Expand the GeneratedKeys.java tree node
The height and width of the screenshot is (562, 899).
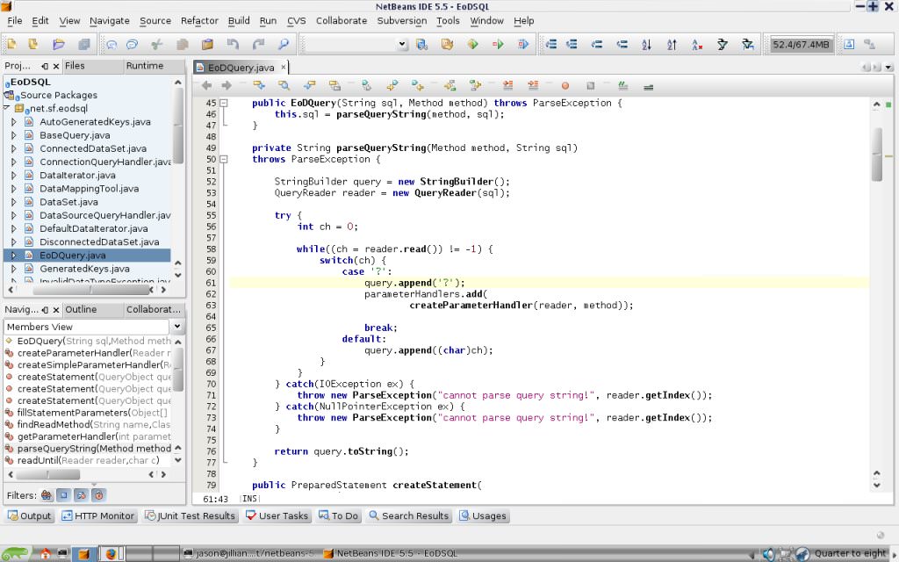click(x=14, y=269)
